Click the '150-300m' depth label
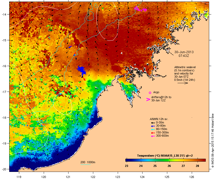Screen dimensions: 216x179 tap(162, 132)
